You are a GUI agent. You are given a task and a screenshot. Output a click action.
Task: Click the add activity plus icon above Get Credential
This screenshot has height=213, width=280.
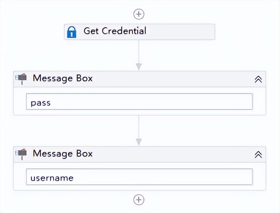(139, 14)
